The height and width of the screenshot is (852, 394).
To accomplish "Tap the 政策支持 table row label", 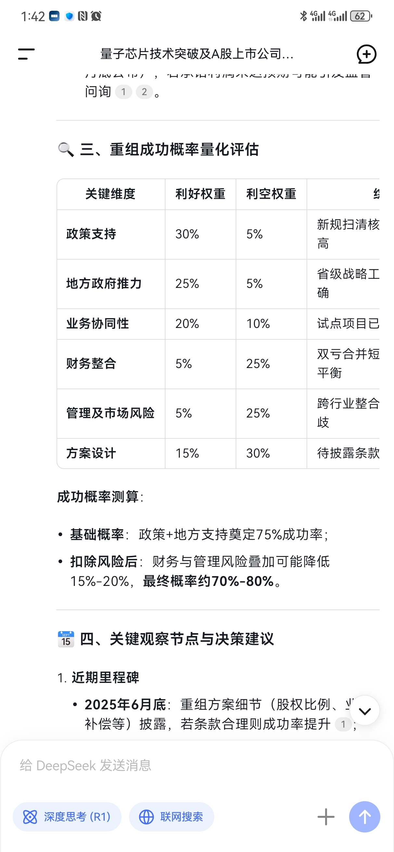I will tap(91, 234).
